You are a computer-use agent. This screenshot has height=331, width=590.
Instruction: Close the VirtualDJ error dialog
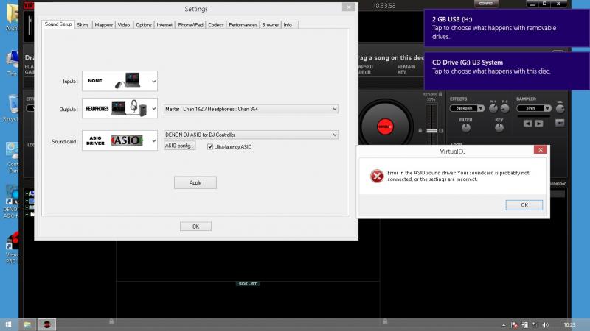coord(541,149)
